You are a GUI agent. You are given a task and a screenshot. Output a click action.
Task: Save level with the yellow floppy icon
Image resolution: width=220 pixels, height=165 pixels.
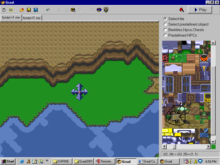[x=29, y=10]
